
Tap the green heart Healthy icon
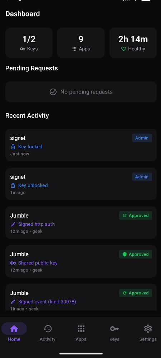click(124, 49)
